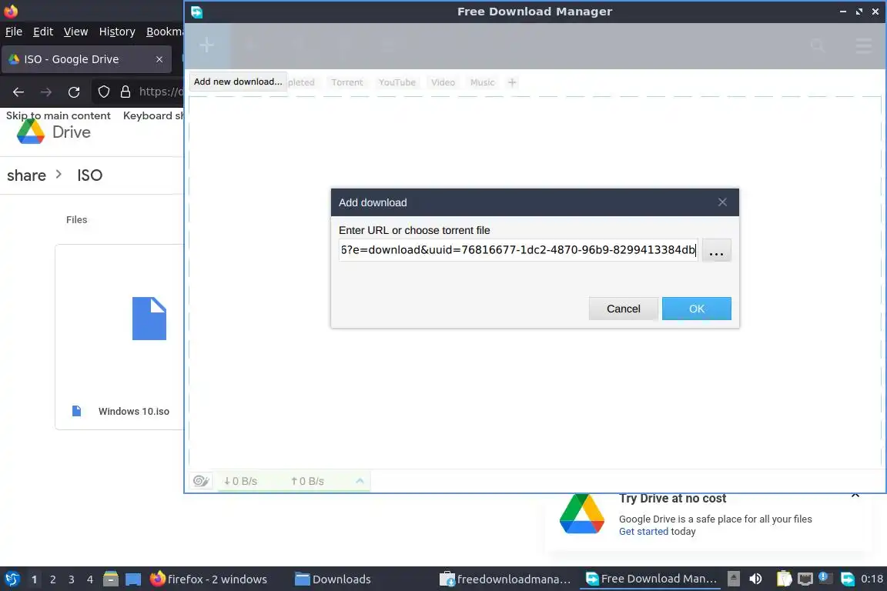
Task: Click the padlock site security icon
Action: [x=125, y=92]
